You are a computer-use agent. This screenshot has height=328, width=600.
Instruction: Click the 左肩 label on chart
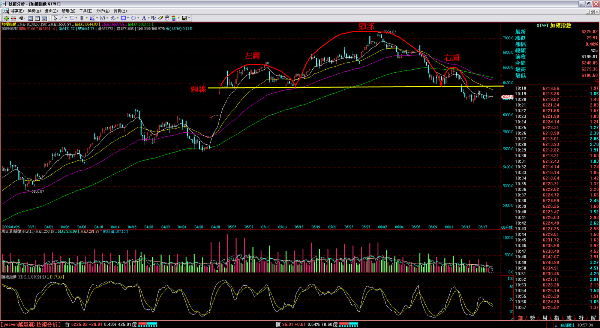pyautogui.click(x=252, y=56)
